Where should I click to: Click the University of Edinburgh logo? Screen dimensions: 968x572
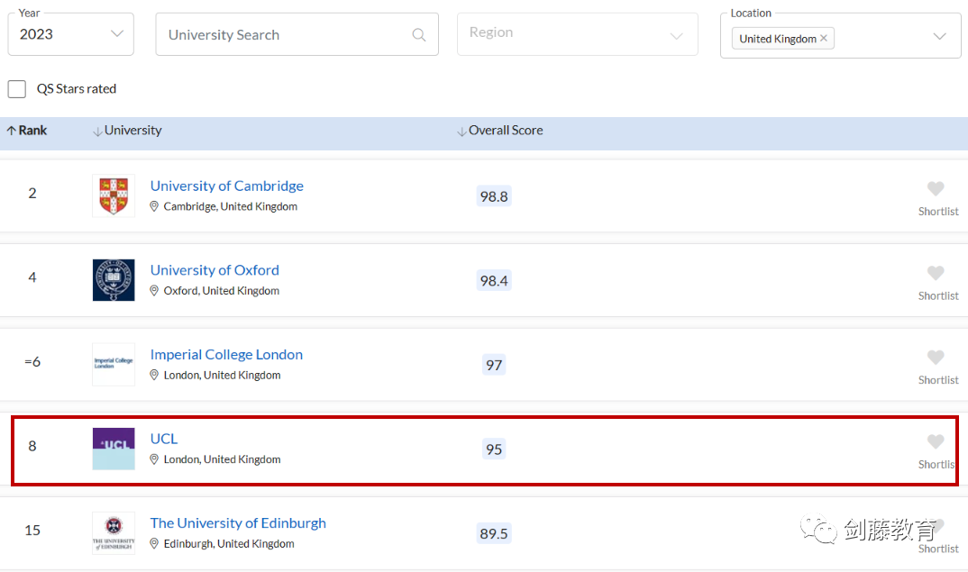[114, 533]
